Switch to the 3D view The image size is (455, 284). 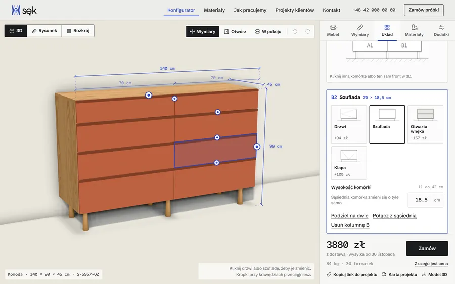pos(16,31)
